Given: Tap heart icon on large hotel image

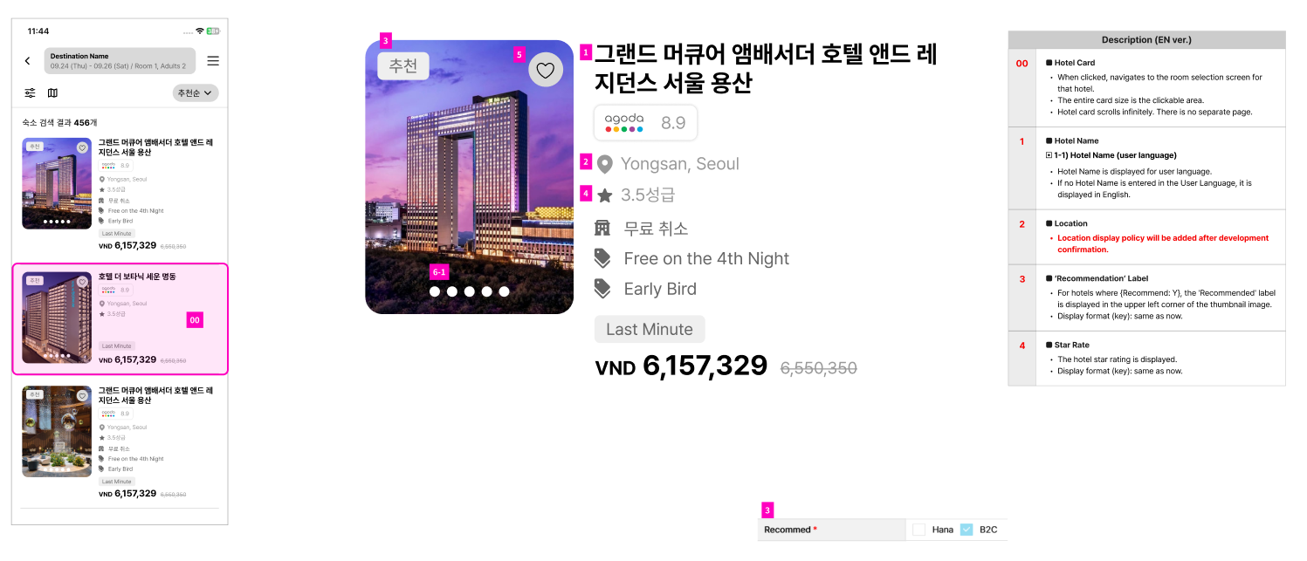Looking at the screenshot, I should pyautogui.click(x=546, y=70).
